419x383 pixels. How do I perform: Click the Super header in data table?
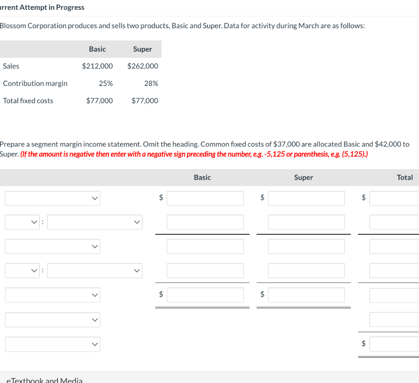pos(143,49)
